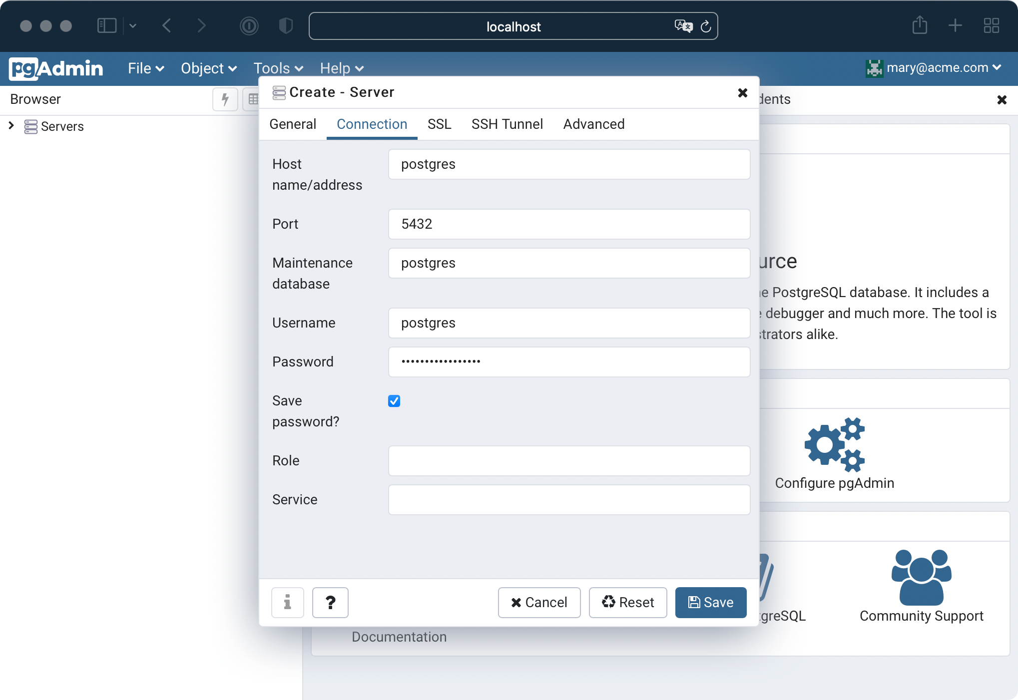
Task: Click the Browser panel title
Action: [x=35, y=99]
